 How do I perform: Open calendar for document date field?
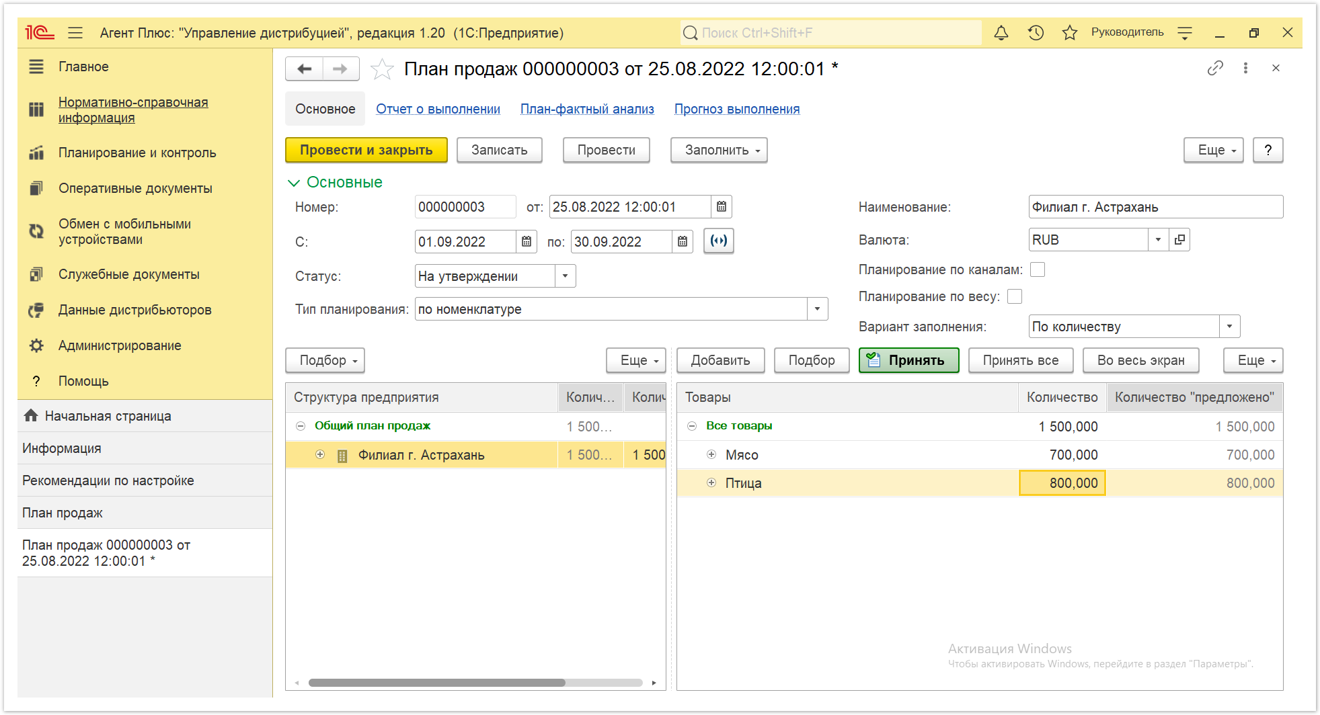pyautogui.click(x=722, y=207)
